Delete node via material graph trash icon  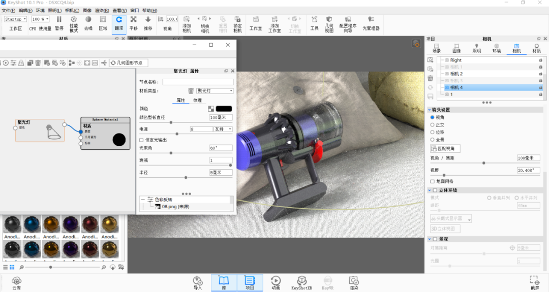38,63
